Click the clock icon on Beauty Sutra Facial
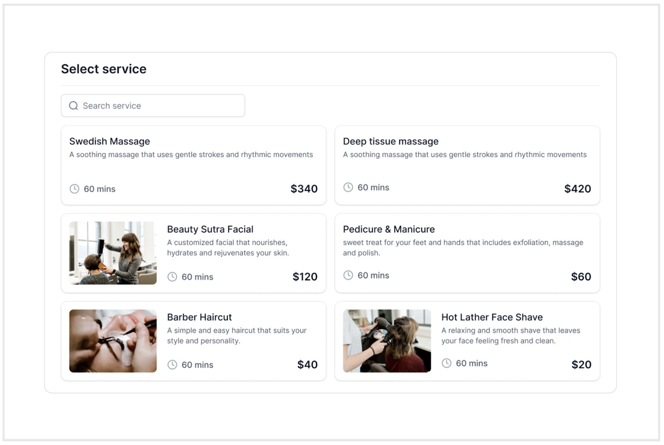Screen dimensions: 664x445 click(x=172, y=277)
